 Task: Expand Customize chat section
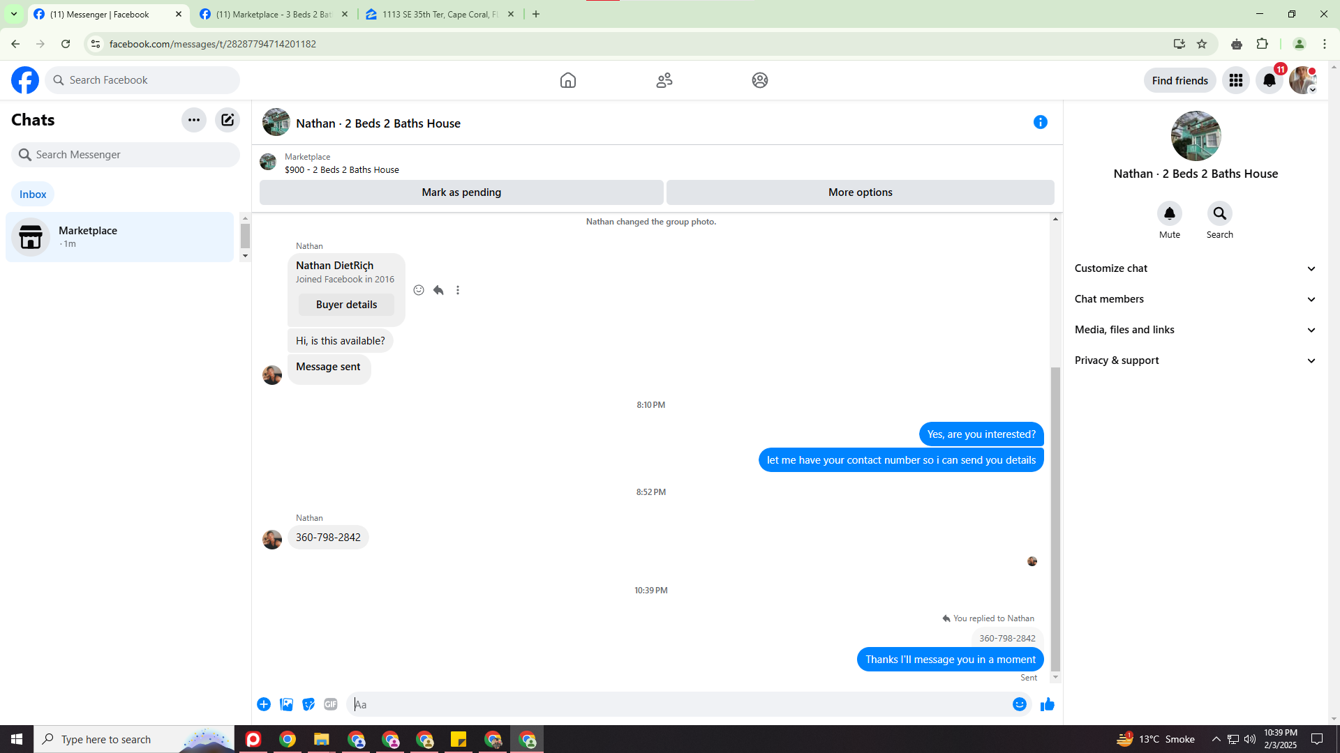point(1196,268)
